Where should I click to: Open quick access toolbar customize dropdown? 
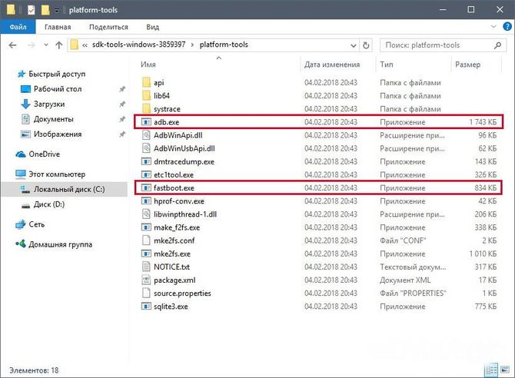click(56, 11)
